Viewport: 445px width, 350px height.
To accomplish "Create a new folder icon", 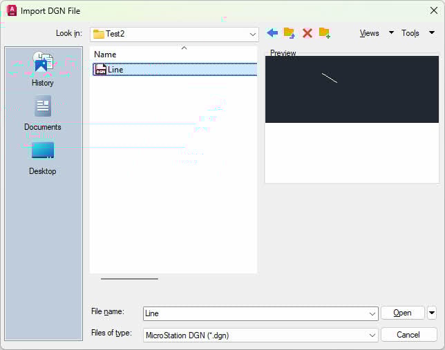I will click(324, 33).
